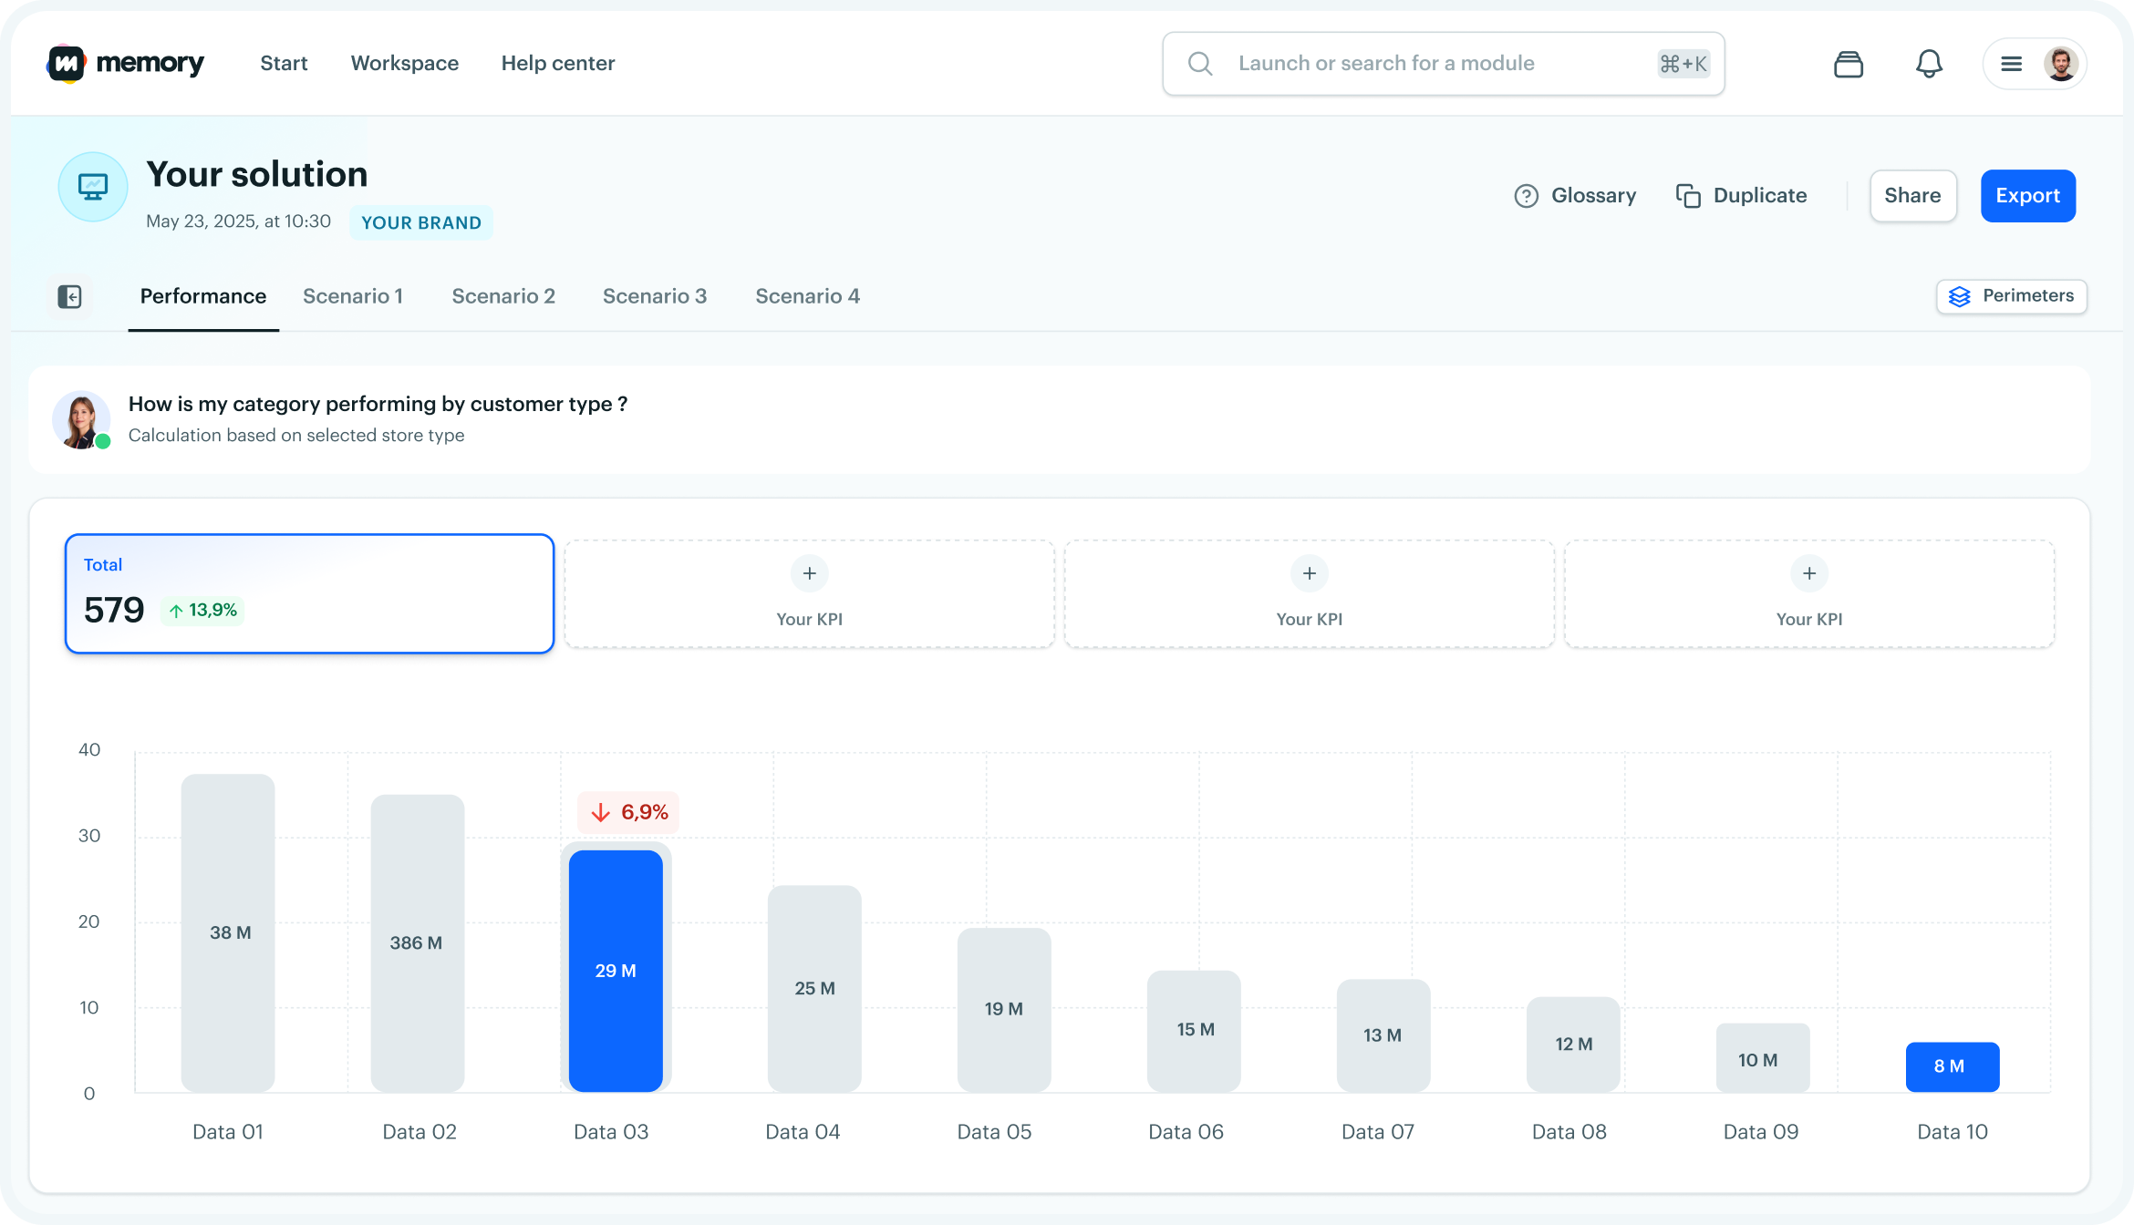The width and height of the screenshot is (2134, 1225).
Task: Click the Duplicate copy icon
Action: (x=1688, y=196)
